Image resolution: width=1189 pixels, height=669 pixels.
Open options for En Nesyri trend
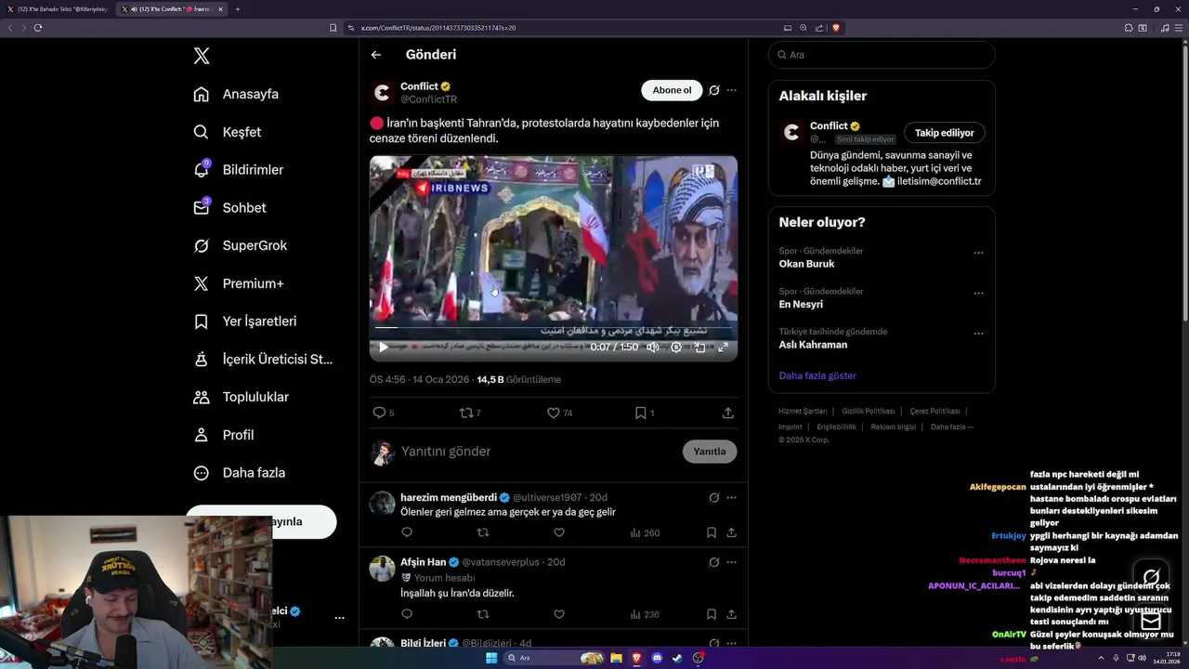coord(978,293)
